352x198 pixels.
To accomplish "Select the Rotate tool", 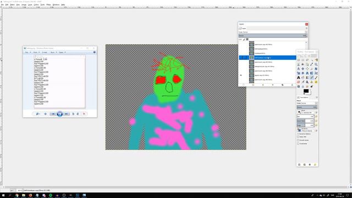I will click(x=316, y=69).
